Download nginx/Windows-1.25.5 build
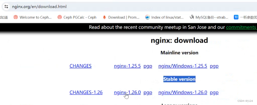The image size is (257, 105). (183, 66)
